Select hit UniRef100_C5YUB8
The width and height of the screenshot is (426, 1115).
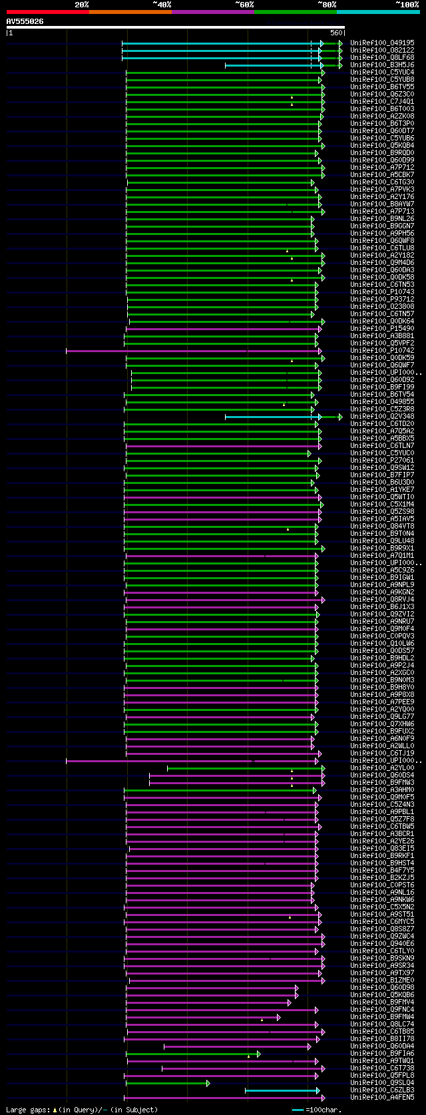tap(382, 80)
